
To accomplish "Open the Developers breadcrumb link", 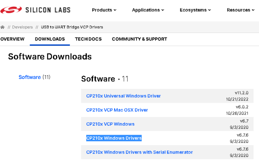I will click(x=23, y=27).
